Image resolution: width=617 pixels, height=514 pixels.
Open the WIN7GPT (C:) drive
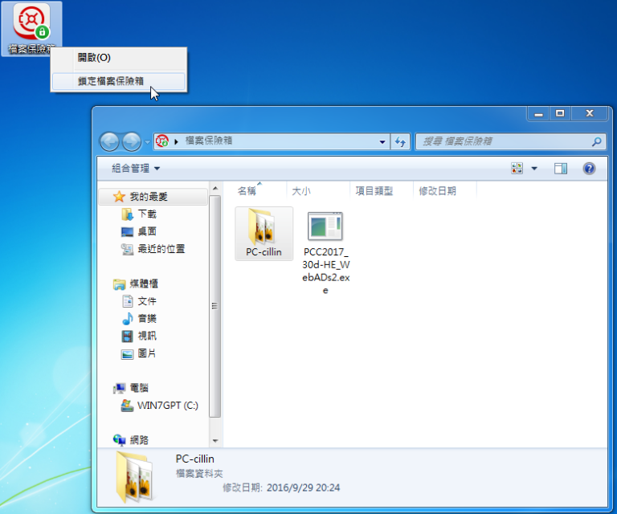[168, 405]
